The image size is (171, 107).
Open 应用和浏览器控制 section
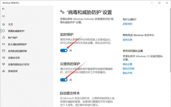(17, 51)
